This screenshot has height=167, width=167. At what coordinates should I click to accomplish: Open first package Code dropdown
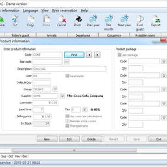164,61
